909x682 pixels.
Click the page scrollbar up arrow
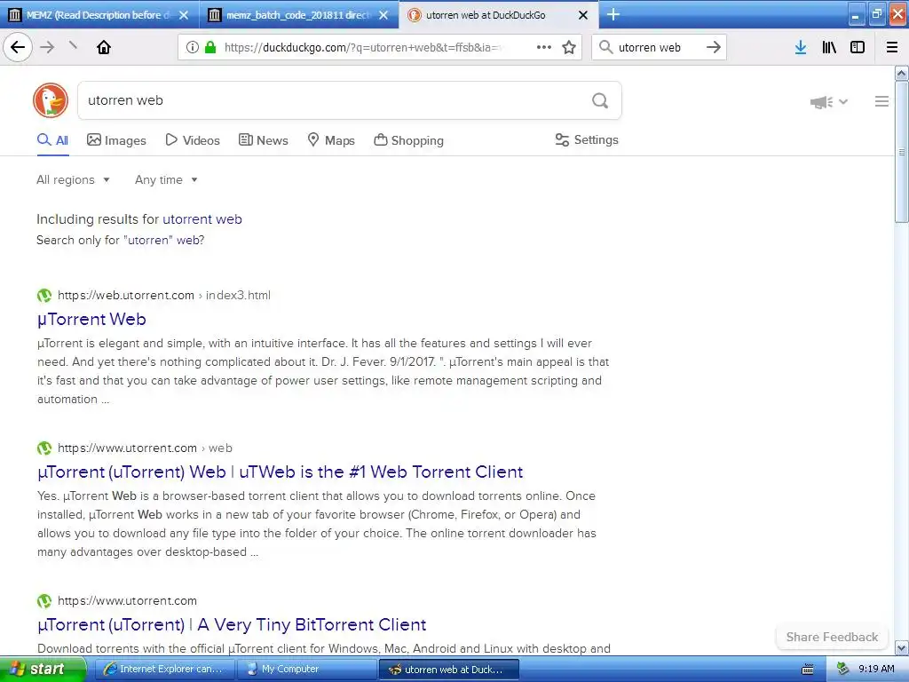tap(901, 73)
